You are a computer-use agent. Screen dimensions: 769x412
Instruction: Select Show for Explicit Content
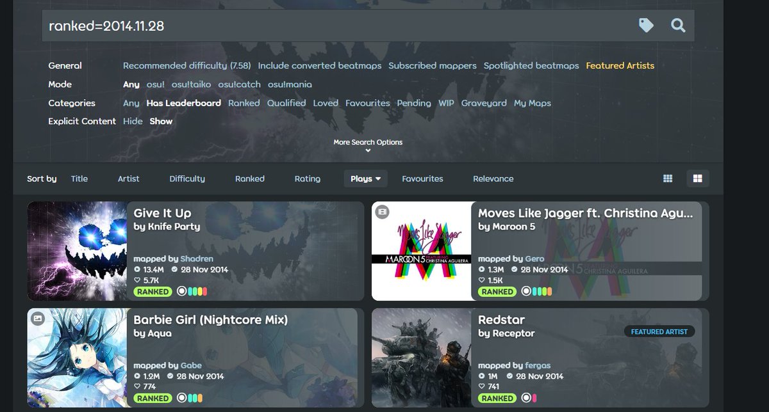pyautogui.click(x=161, y=121)
